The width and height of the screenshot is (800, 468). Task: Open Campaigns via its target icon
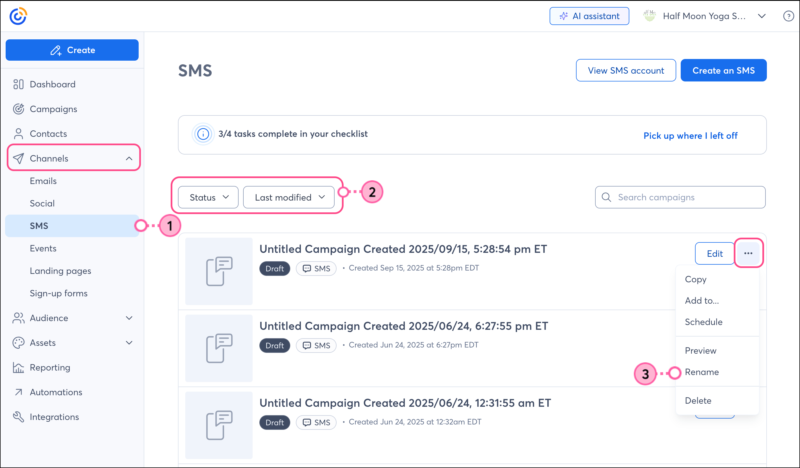point(19,109)
